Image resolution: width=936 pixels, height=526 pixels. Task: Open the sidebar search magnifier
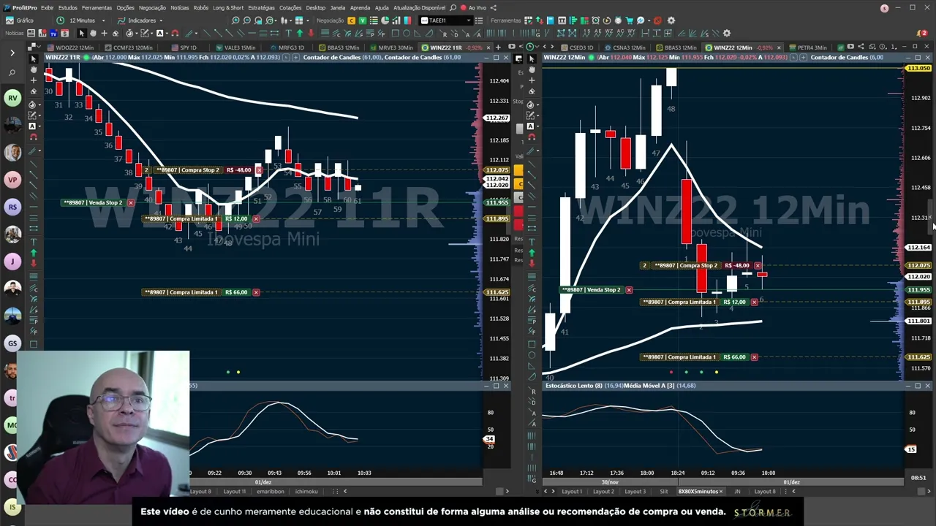(12, 72)
